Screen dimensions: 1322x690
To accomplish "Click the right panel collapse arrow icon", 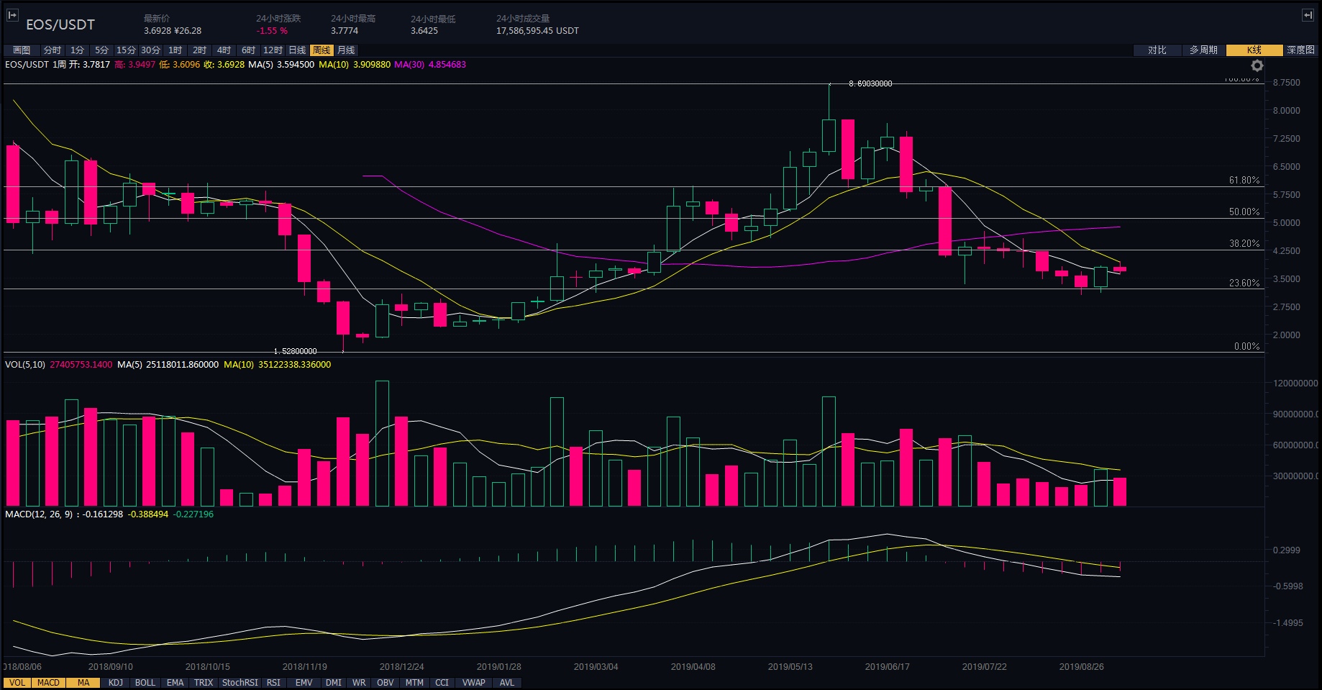I will coord(1308,15).
